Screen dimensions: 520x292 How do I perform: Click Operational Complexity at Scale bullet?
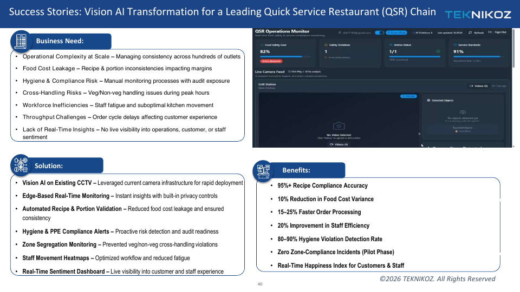point(131,56)
